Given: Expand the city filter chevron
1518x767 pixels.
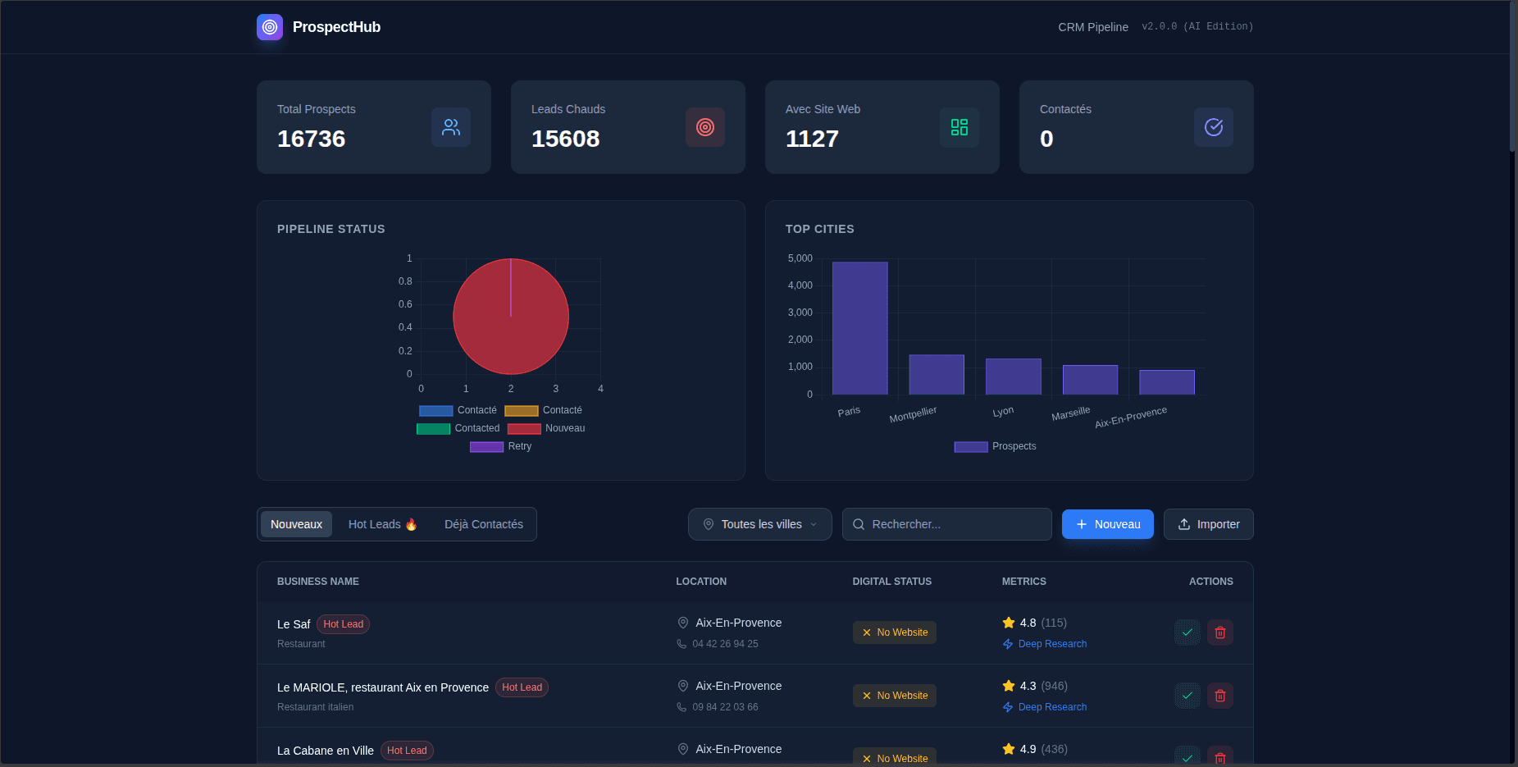Looking at the screenshot, I should (x=813, y=524).
